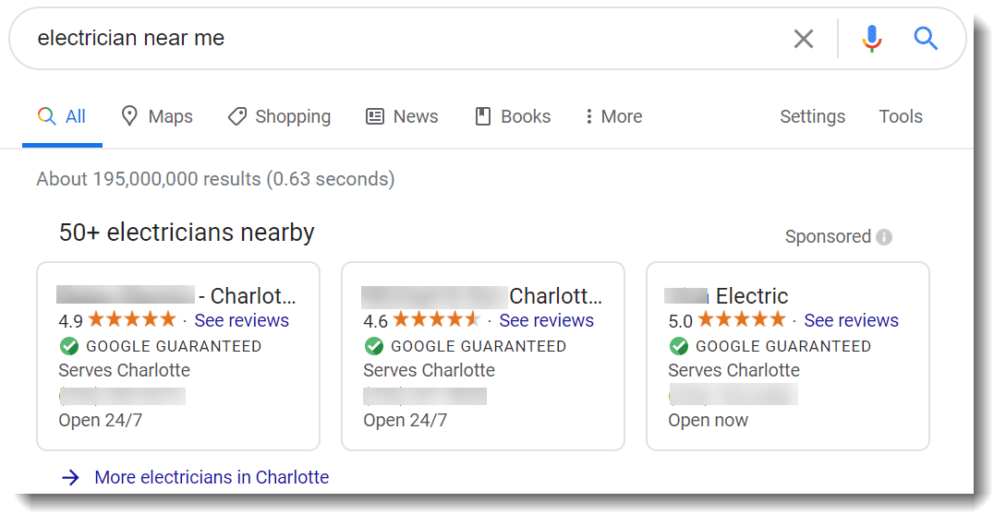The image size is (1006, 526).
Task: Open the News tab
Action: tap(402, 116)
